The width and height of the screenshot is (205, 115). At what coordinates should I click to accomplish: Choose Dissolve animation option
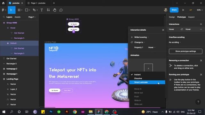pyautogui.click(x=147, y=78)
